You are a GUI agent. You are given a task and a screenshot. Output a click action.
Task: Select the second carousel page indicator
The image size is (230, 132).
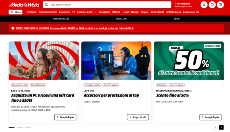click(20, 127)
